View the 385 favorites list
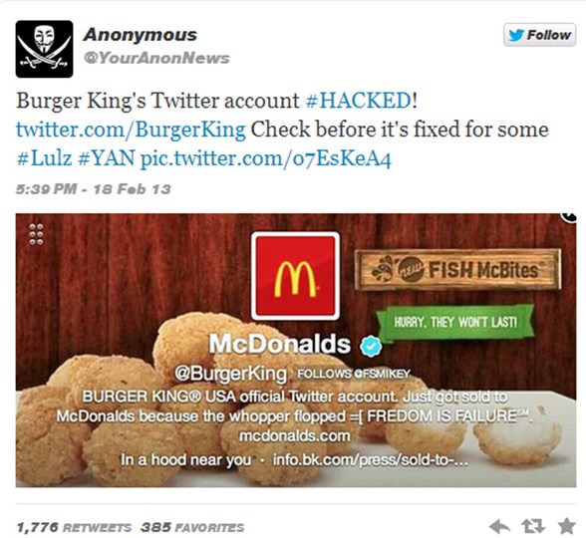 [x=192, y=528]
